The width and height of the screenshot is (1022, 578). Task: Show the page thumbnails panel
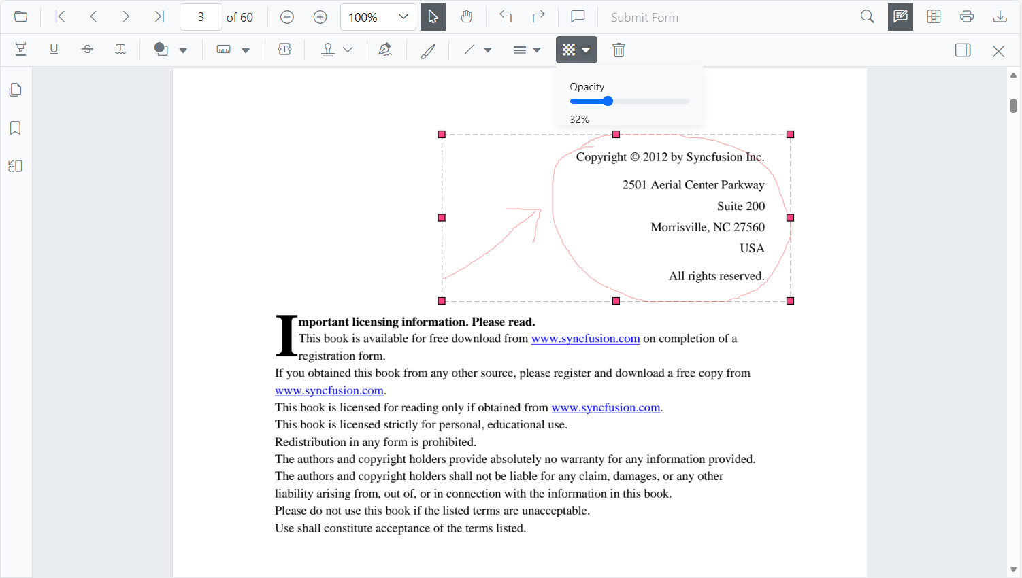point(15,89)
